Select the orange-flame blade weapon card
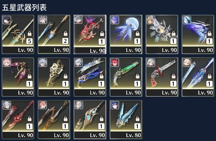Screen dimensions: 216x141 (x=54, y=120)
